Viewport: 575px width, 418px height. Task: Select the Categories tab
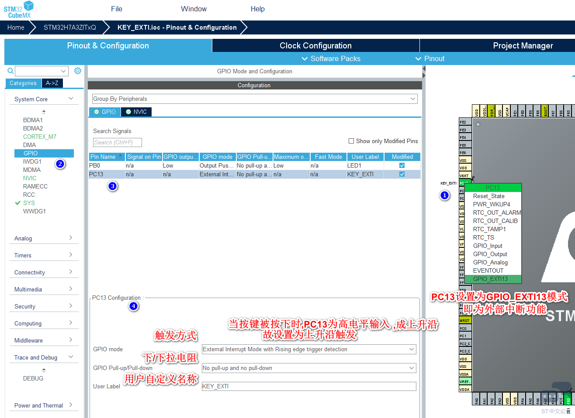pos(23,83)
